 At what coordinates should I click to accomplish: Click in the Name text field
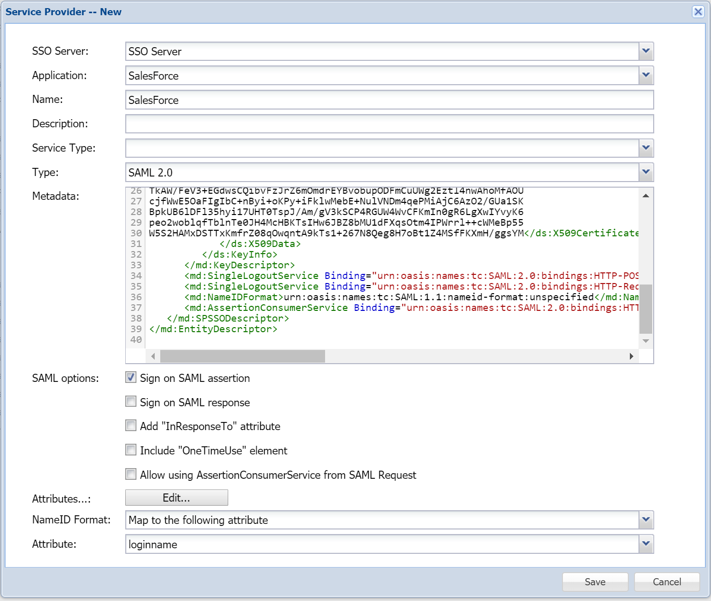(x=389, y=100)
